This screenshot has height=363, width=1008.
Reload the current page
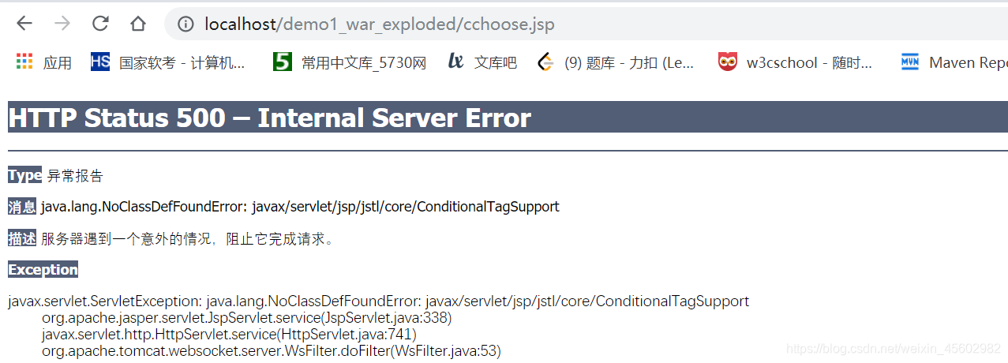coord(100,24)
